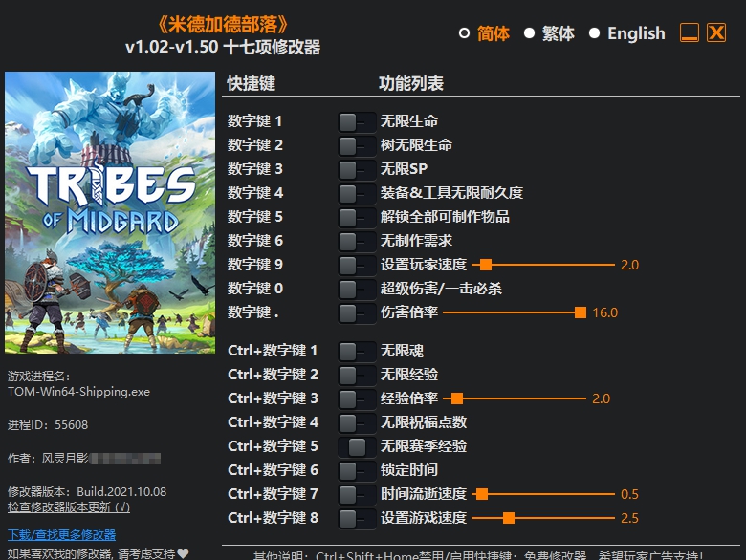Enable the 无限SP toggle

[x=357, y=170]
